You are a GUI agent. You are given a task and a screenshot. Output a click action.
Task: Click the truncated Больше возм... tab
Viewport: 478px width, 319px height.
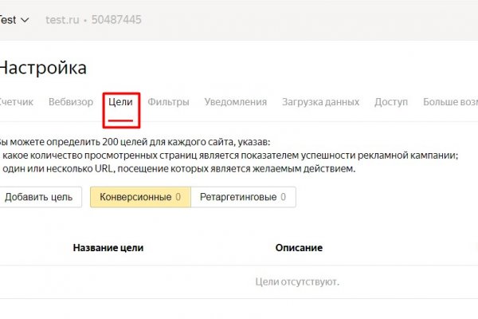tap(450, 102)
